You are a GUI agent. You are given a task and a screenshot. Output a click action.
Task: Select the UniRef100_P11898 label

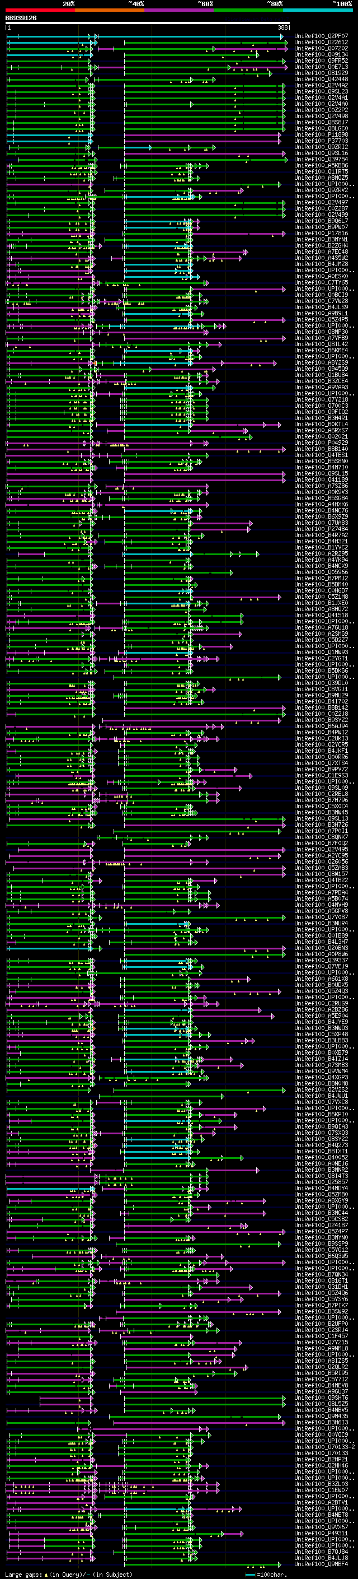click(x=321, y=135)
